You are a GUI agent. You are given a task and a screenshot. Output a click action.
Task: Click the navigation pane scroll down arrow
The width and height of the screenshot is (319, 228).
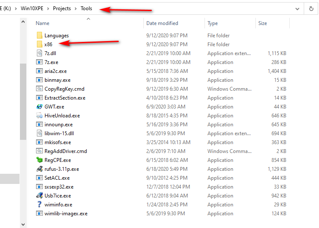[x=23, y=224]
